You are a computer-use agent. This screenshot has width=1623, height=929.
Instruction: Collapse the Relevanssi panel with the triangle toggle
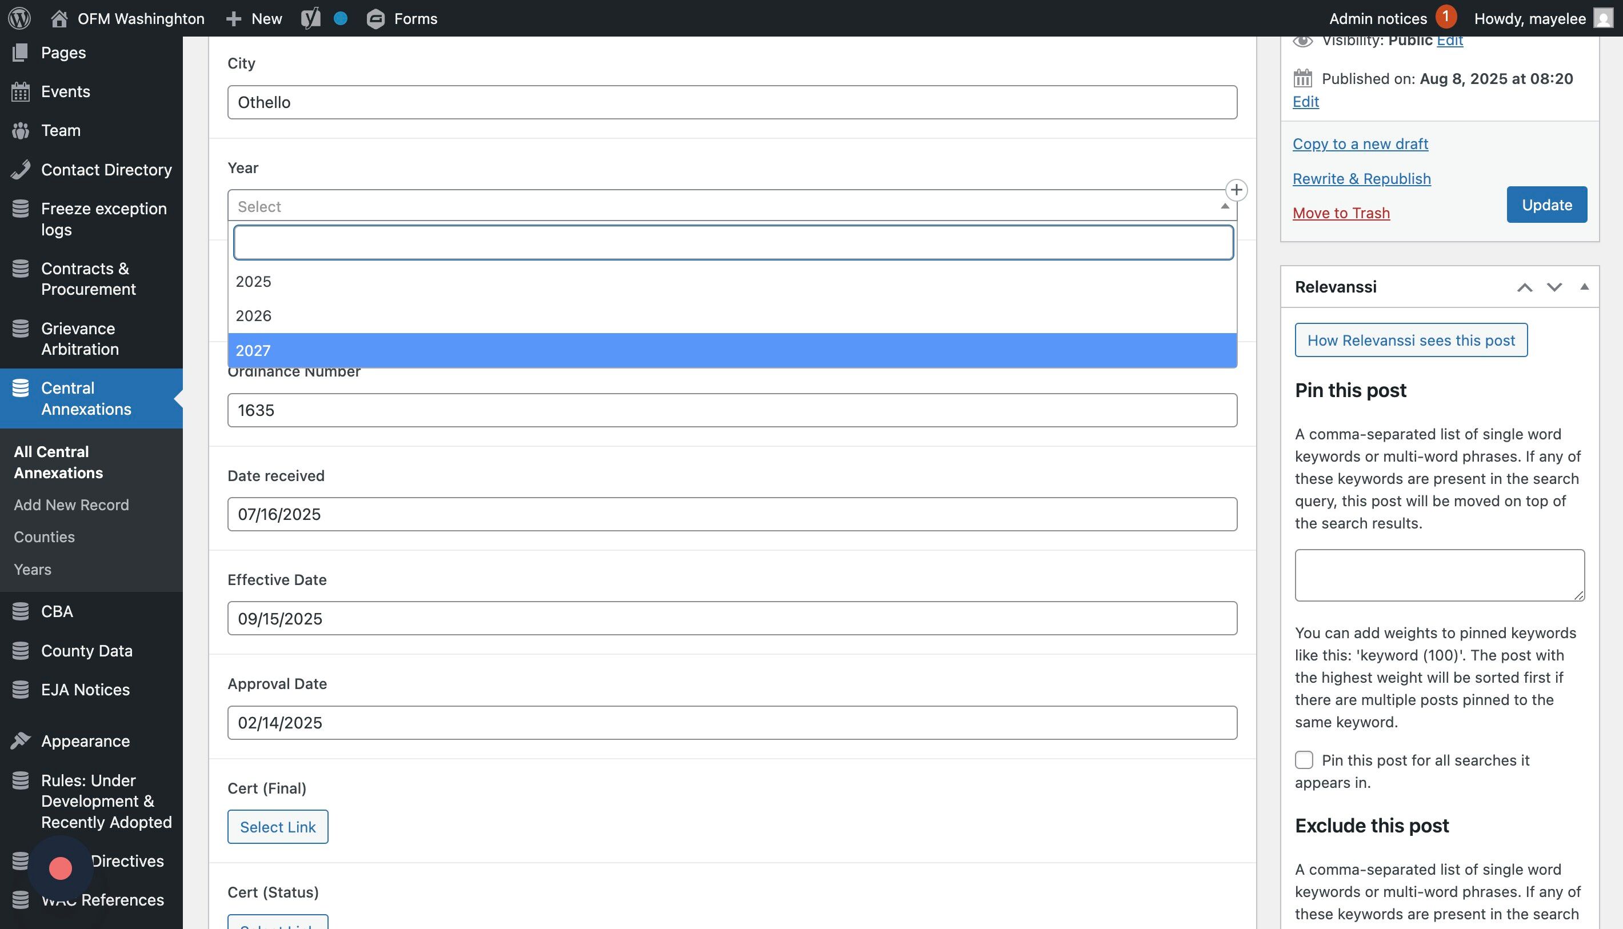(1584, 287)
